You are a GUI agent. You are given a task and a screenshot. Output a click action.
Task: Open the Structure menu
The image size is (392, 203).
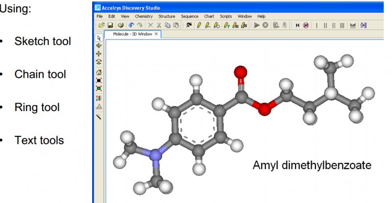pyautogui.click(x=167, y=16)
